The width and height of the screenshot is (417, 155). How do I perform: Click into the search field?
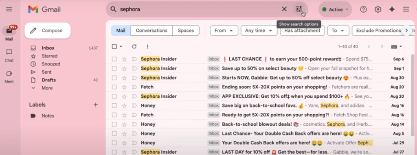click(x=200, y=9)
